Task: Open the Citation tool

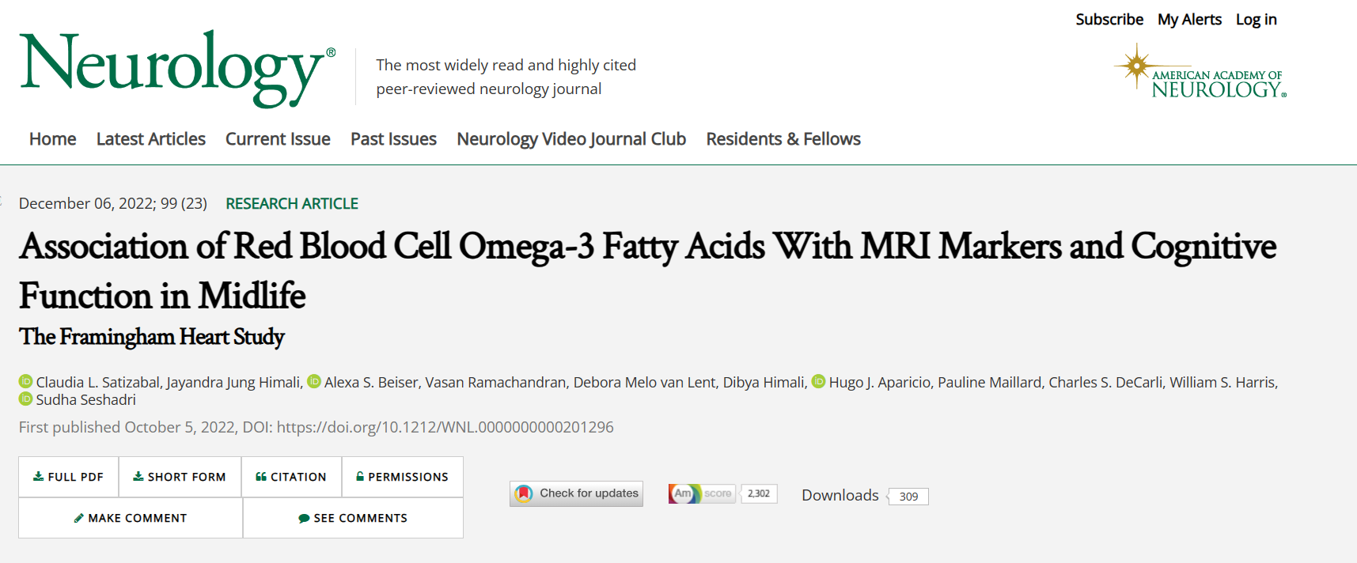Action: pyautogui.click(x=291, y=477)
